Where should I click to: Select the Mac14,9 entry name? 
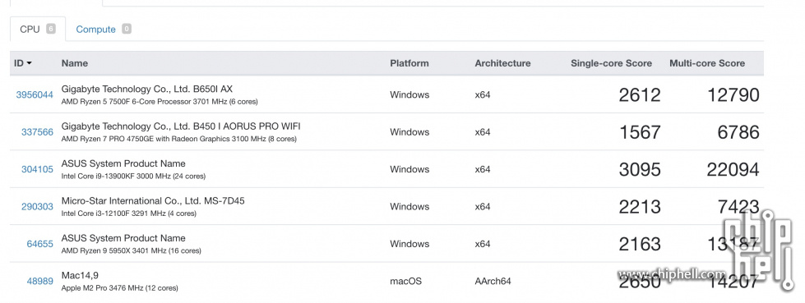(80, 276)
